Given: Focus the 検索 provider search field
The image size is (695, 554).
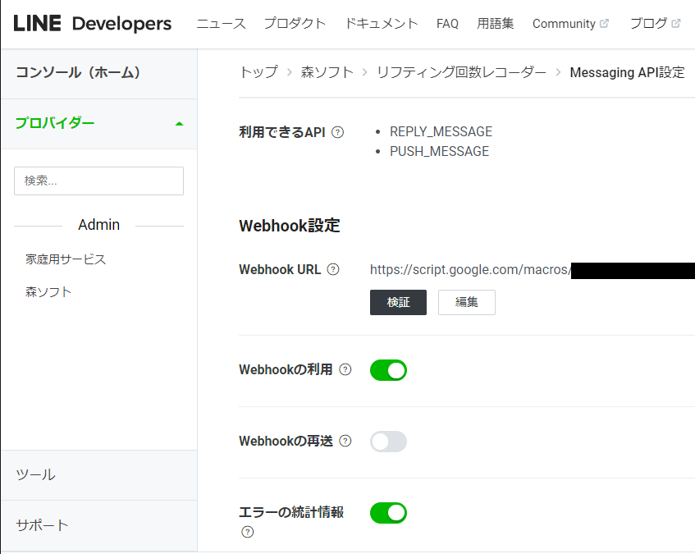Looking at the screenshot, I should 98,181.
